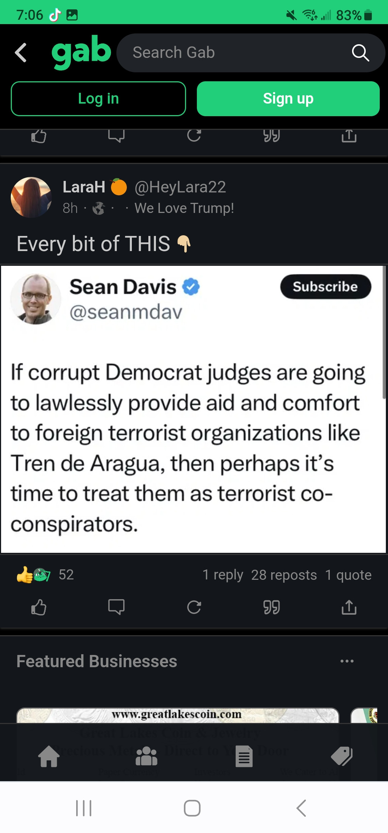
Task: Tap the search magnifier icon
Action: coord(360,53)
